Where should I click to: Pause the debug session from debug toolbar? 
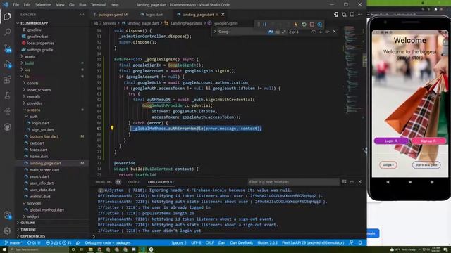pyautogui.click(x=265, y=25)
